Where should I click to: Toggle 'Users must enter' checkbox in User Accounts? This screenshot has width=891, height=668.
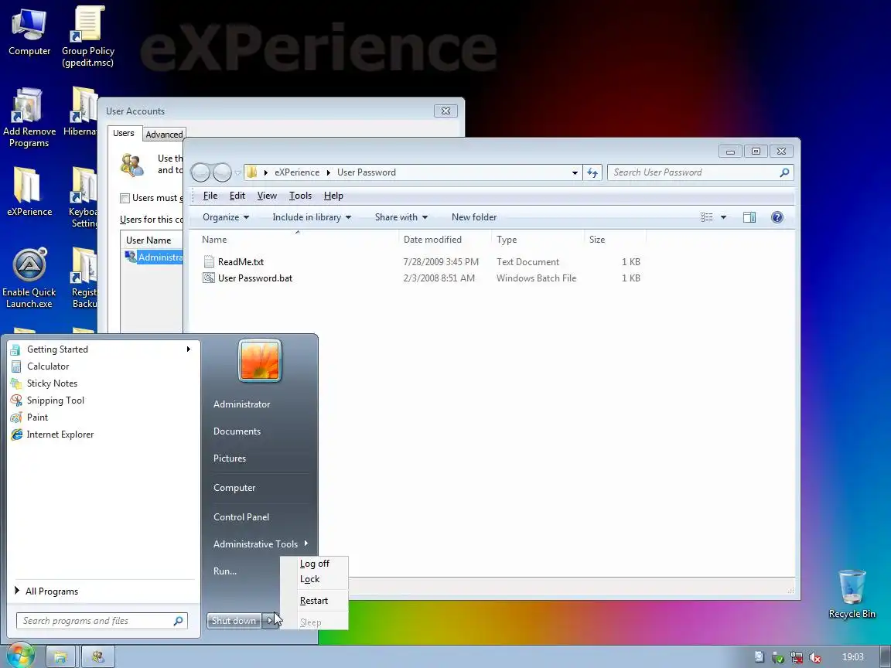[x=125, y=198]
